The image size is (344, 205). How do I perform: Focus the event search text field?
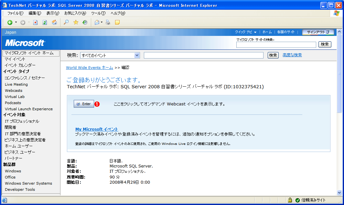(x=204, y=55)
